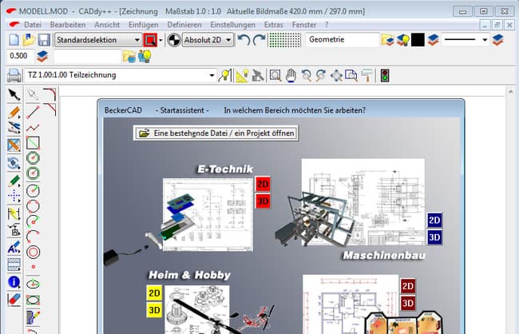Click the Redo arrow icon
519x334 pixels.
259,40
